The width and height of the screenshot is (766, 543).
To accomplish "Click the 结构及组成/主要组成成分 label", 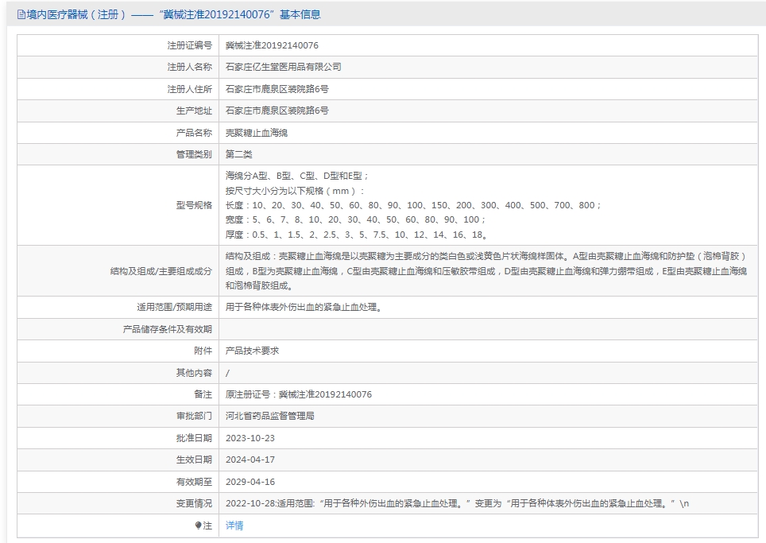I will tap(161, 271).
